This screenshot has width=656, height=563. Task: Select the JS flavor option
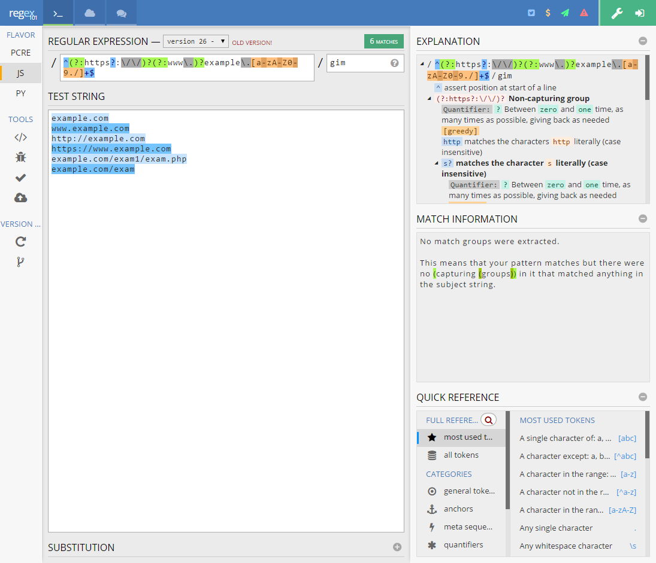[x=20, y=73]
